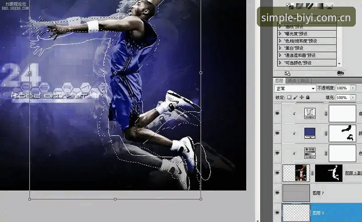The height and width of the screenshot is (222, 362).
Task: Switch Adjustments panel to expanded view icon
Action: (x=287, y=73)
